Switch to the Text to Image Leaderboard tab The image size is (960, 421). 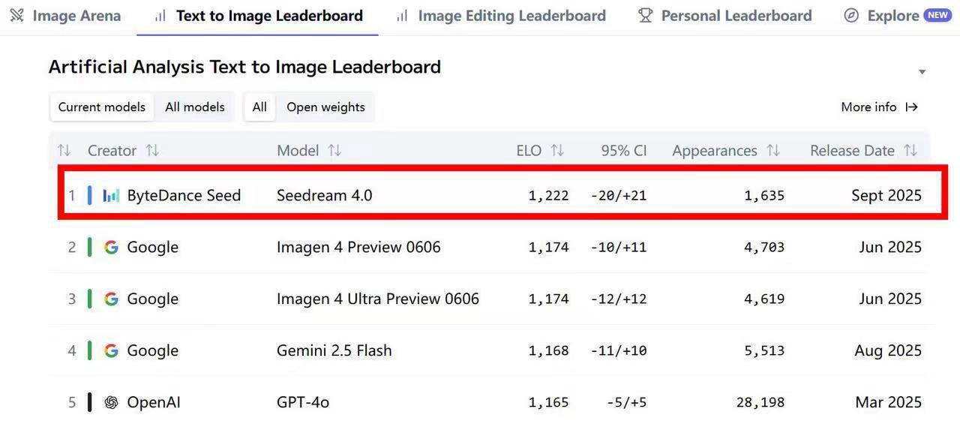258,15
